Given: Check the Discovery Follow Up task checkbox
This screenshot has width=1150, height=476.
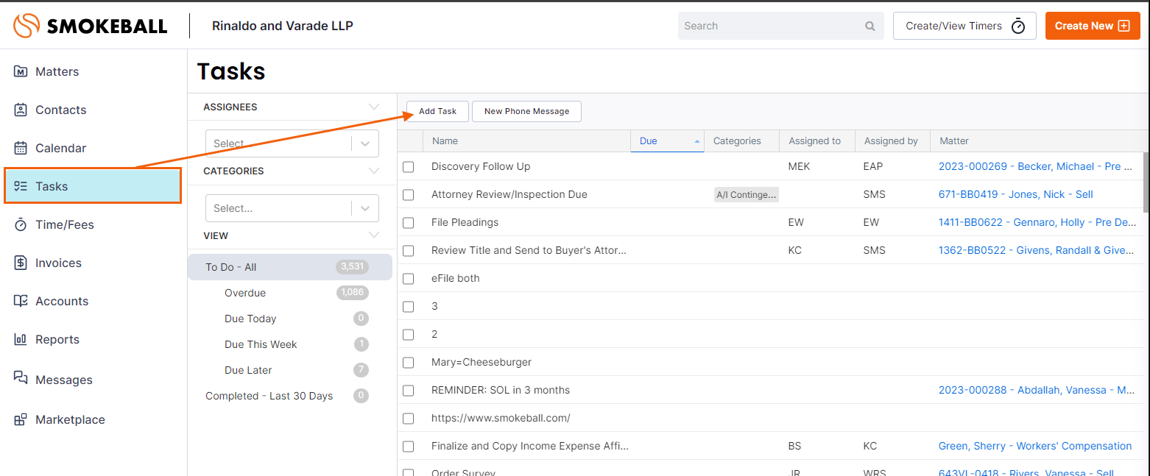Looking at the screenshot, I should [x=409, y=167].
